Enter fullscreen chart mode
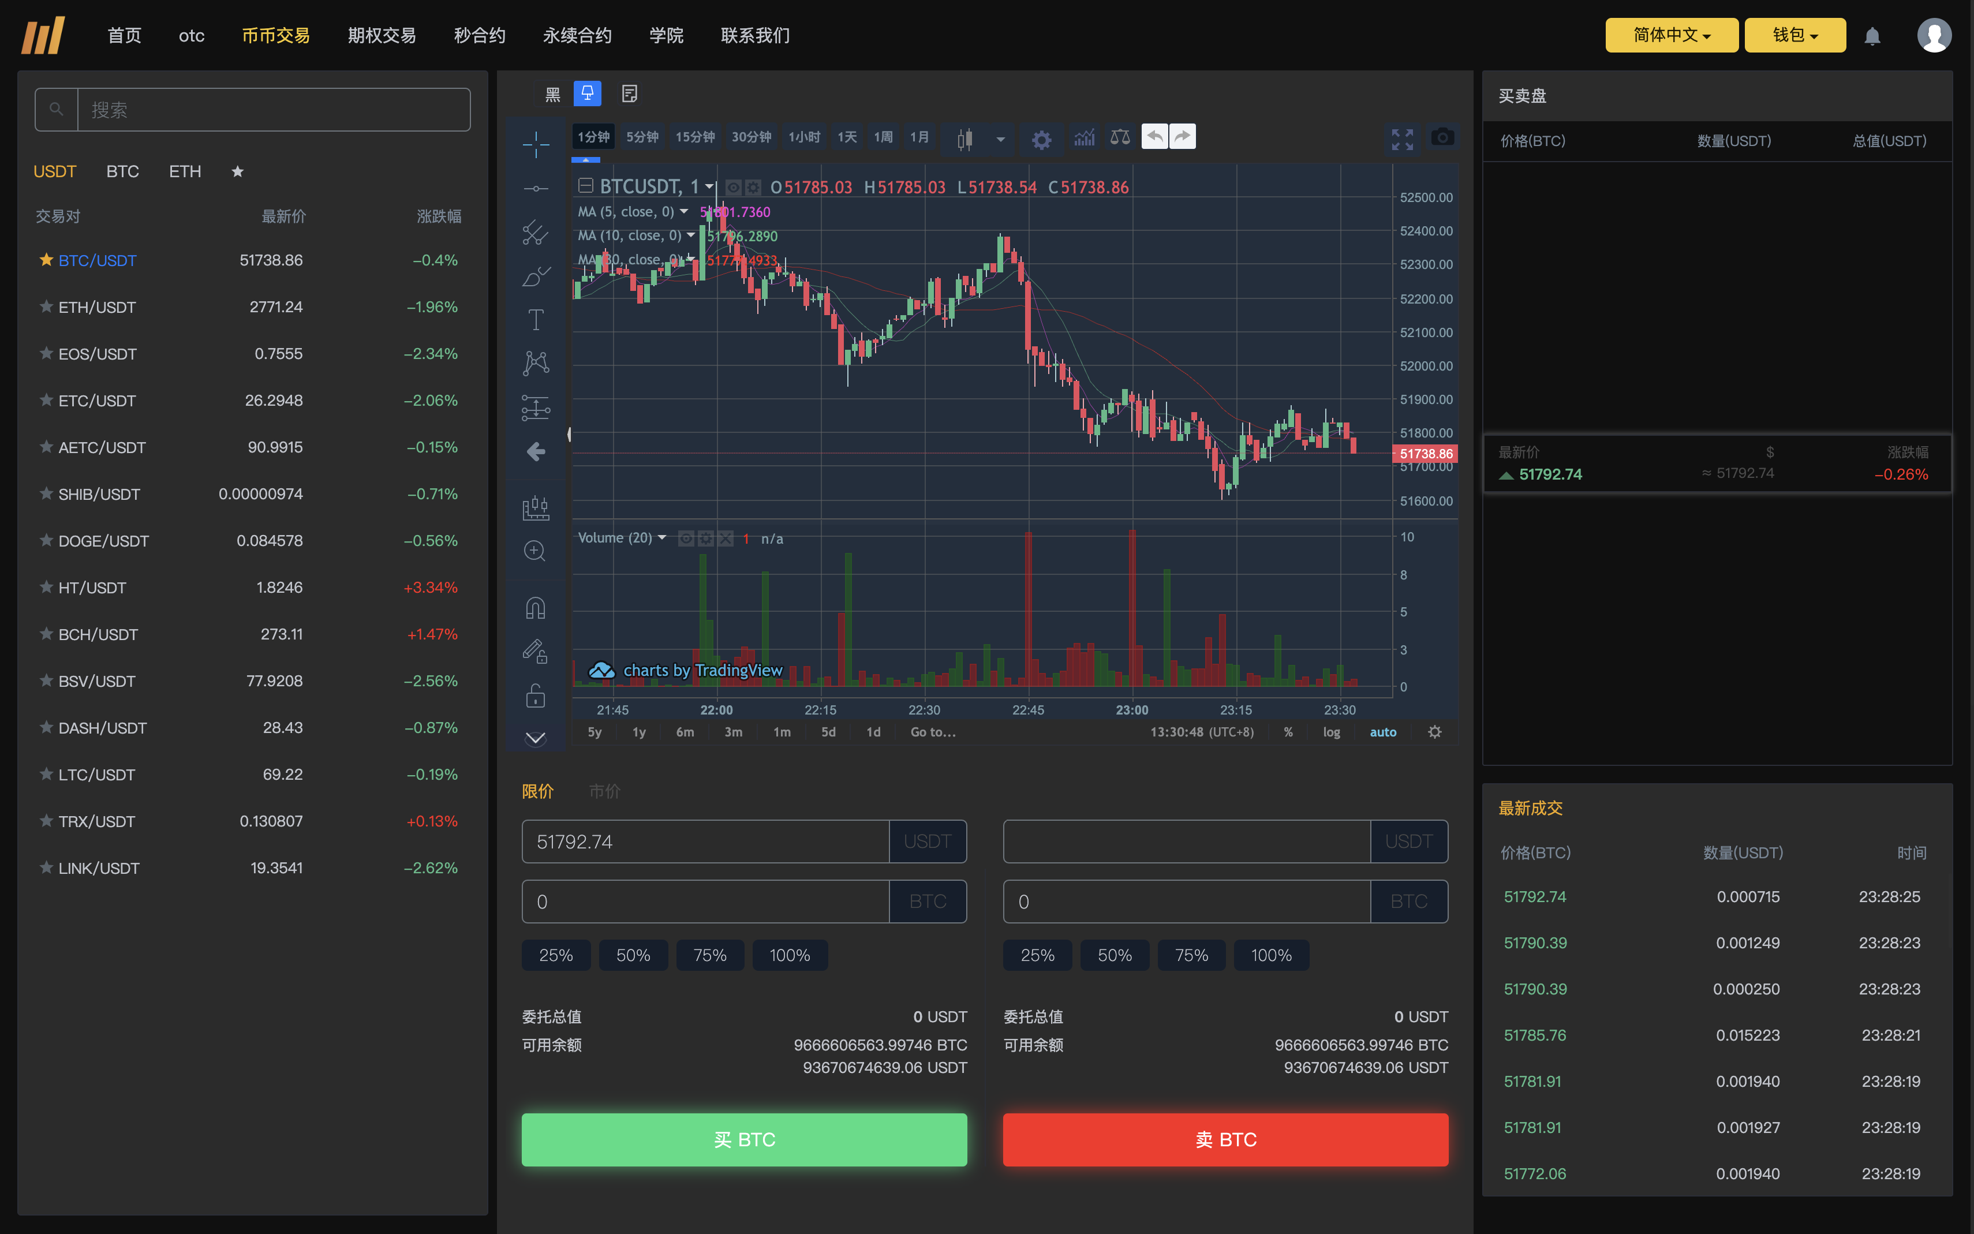Screen dimensions: 1974x1234 pos(1402,140)
